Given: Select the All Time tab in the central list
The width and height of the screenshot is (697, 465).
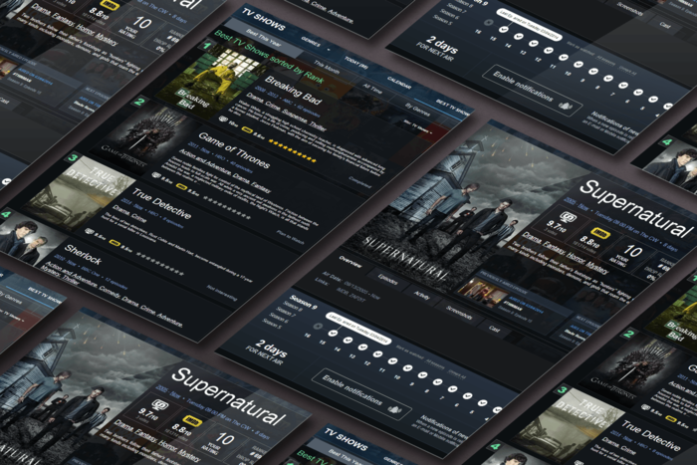Looking at the screenshot, I should pyautogui.click(x=372, y=88).
